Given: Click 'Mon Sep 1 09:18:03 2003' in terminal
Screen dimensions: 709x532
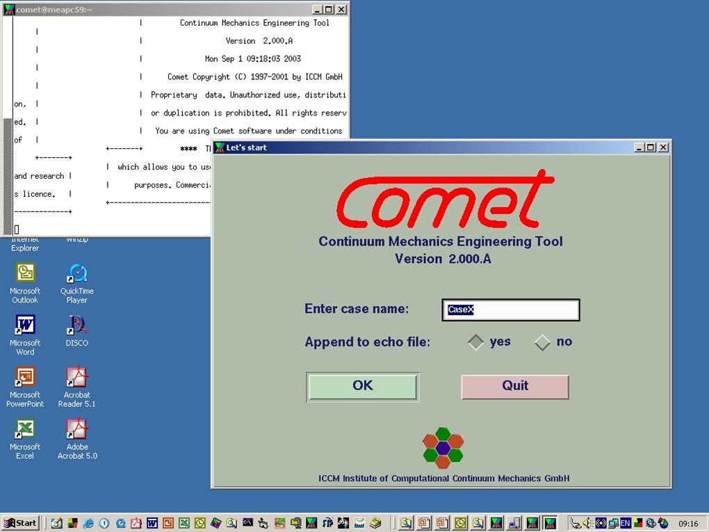Looking at the screenshot, I should pos(253,59).
